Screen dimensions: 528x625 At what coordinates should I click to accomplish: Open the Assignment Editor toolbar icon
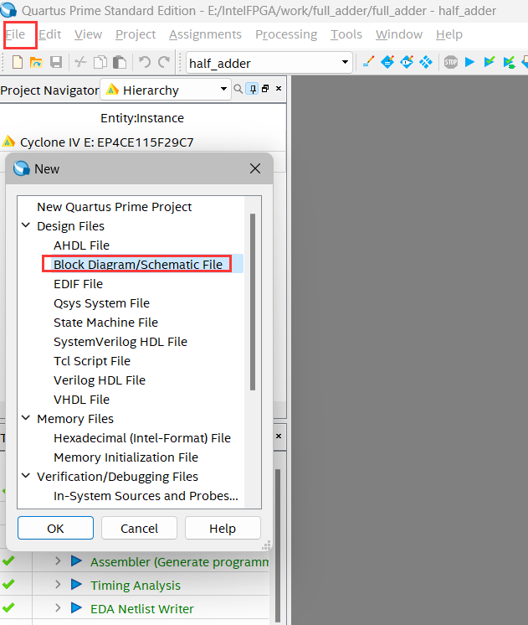(x=387, y=62)
